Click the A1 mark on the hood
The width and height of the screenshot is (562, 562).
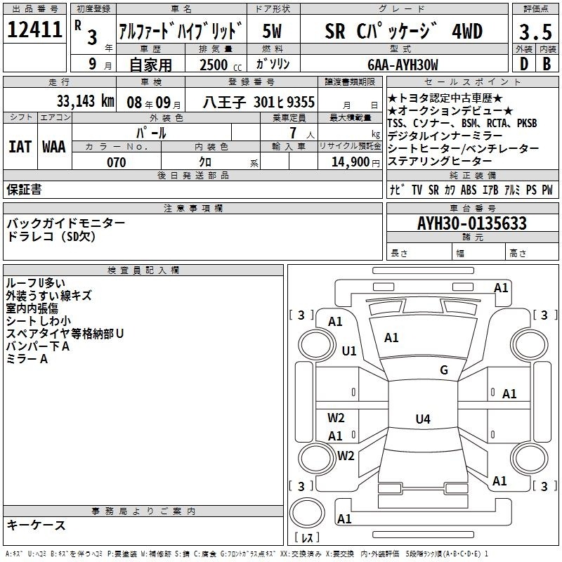click(391, 338)
